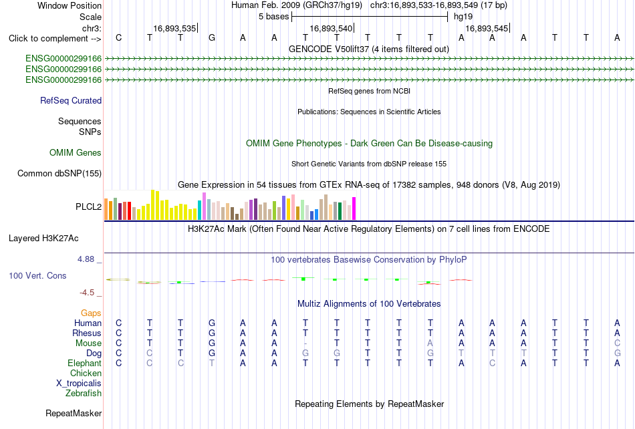Click the 4.88 PhyloP upper scale value
This screenshot has width=635, height=429.
tap(86, 259)
